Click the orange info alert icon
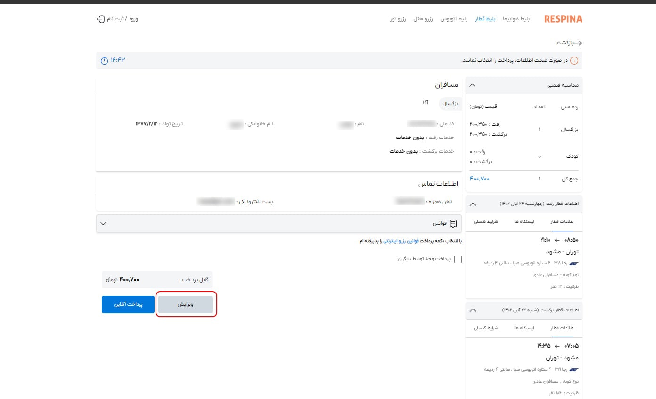The height and width of the screenshot is (399, 656). [574, 61]
